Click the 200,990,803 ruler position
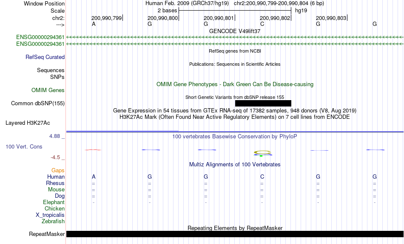This screenshot has height=244, width=404. point(331,18)
